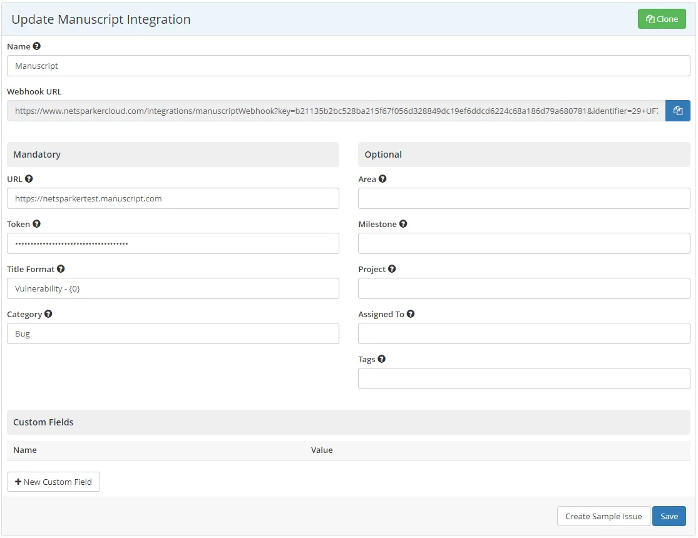The height and width of the screenshot is (538, 698).
Task: Focus the empty Project field
Action: point(524,288)
